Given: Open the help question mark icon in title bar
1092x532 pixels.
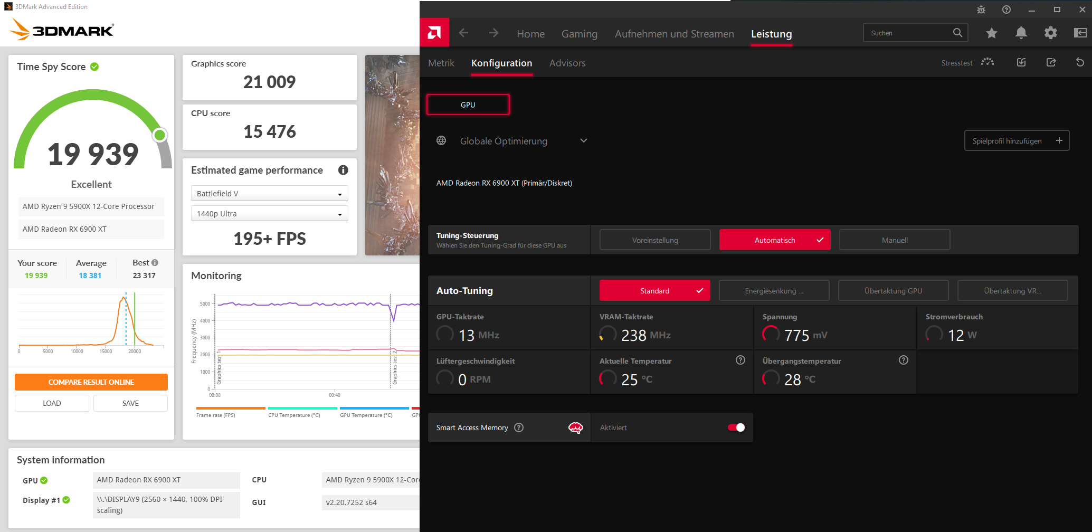Looking at the screenshot, I should tap(1006, 9).
